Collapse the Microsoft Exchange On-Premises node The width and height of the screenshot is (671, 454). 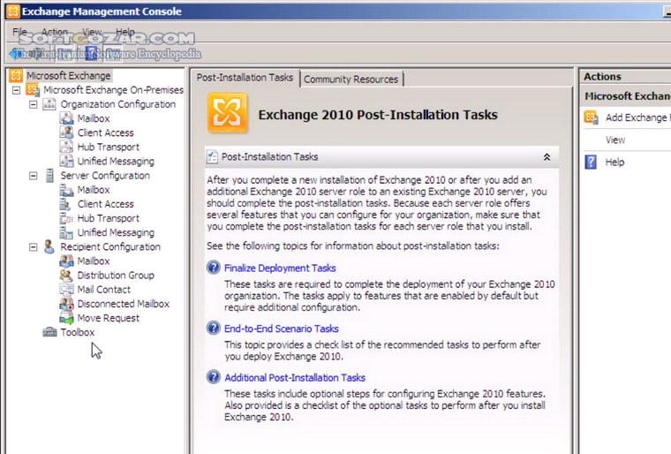16,90
